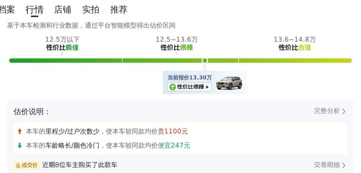Click the green up-arrow icon in price badge
Image resolution: width=361 pixels, height=173 pixels.
click(173, 87)
